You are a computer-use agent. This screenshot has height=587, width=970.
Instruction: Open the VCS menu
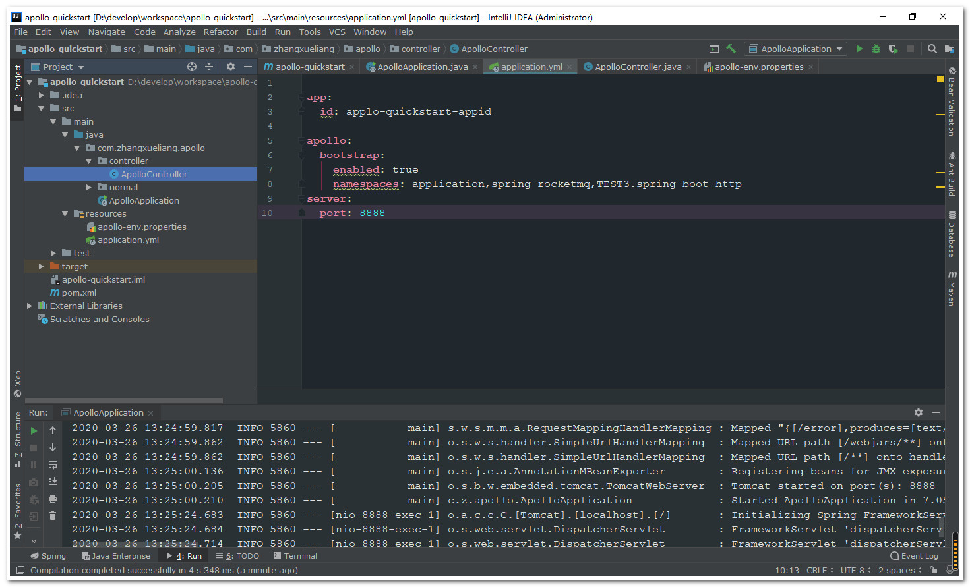[337, 32]
